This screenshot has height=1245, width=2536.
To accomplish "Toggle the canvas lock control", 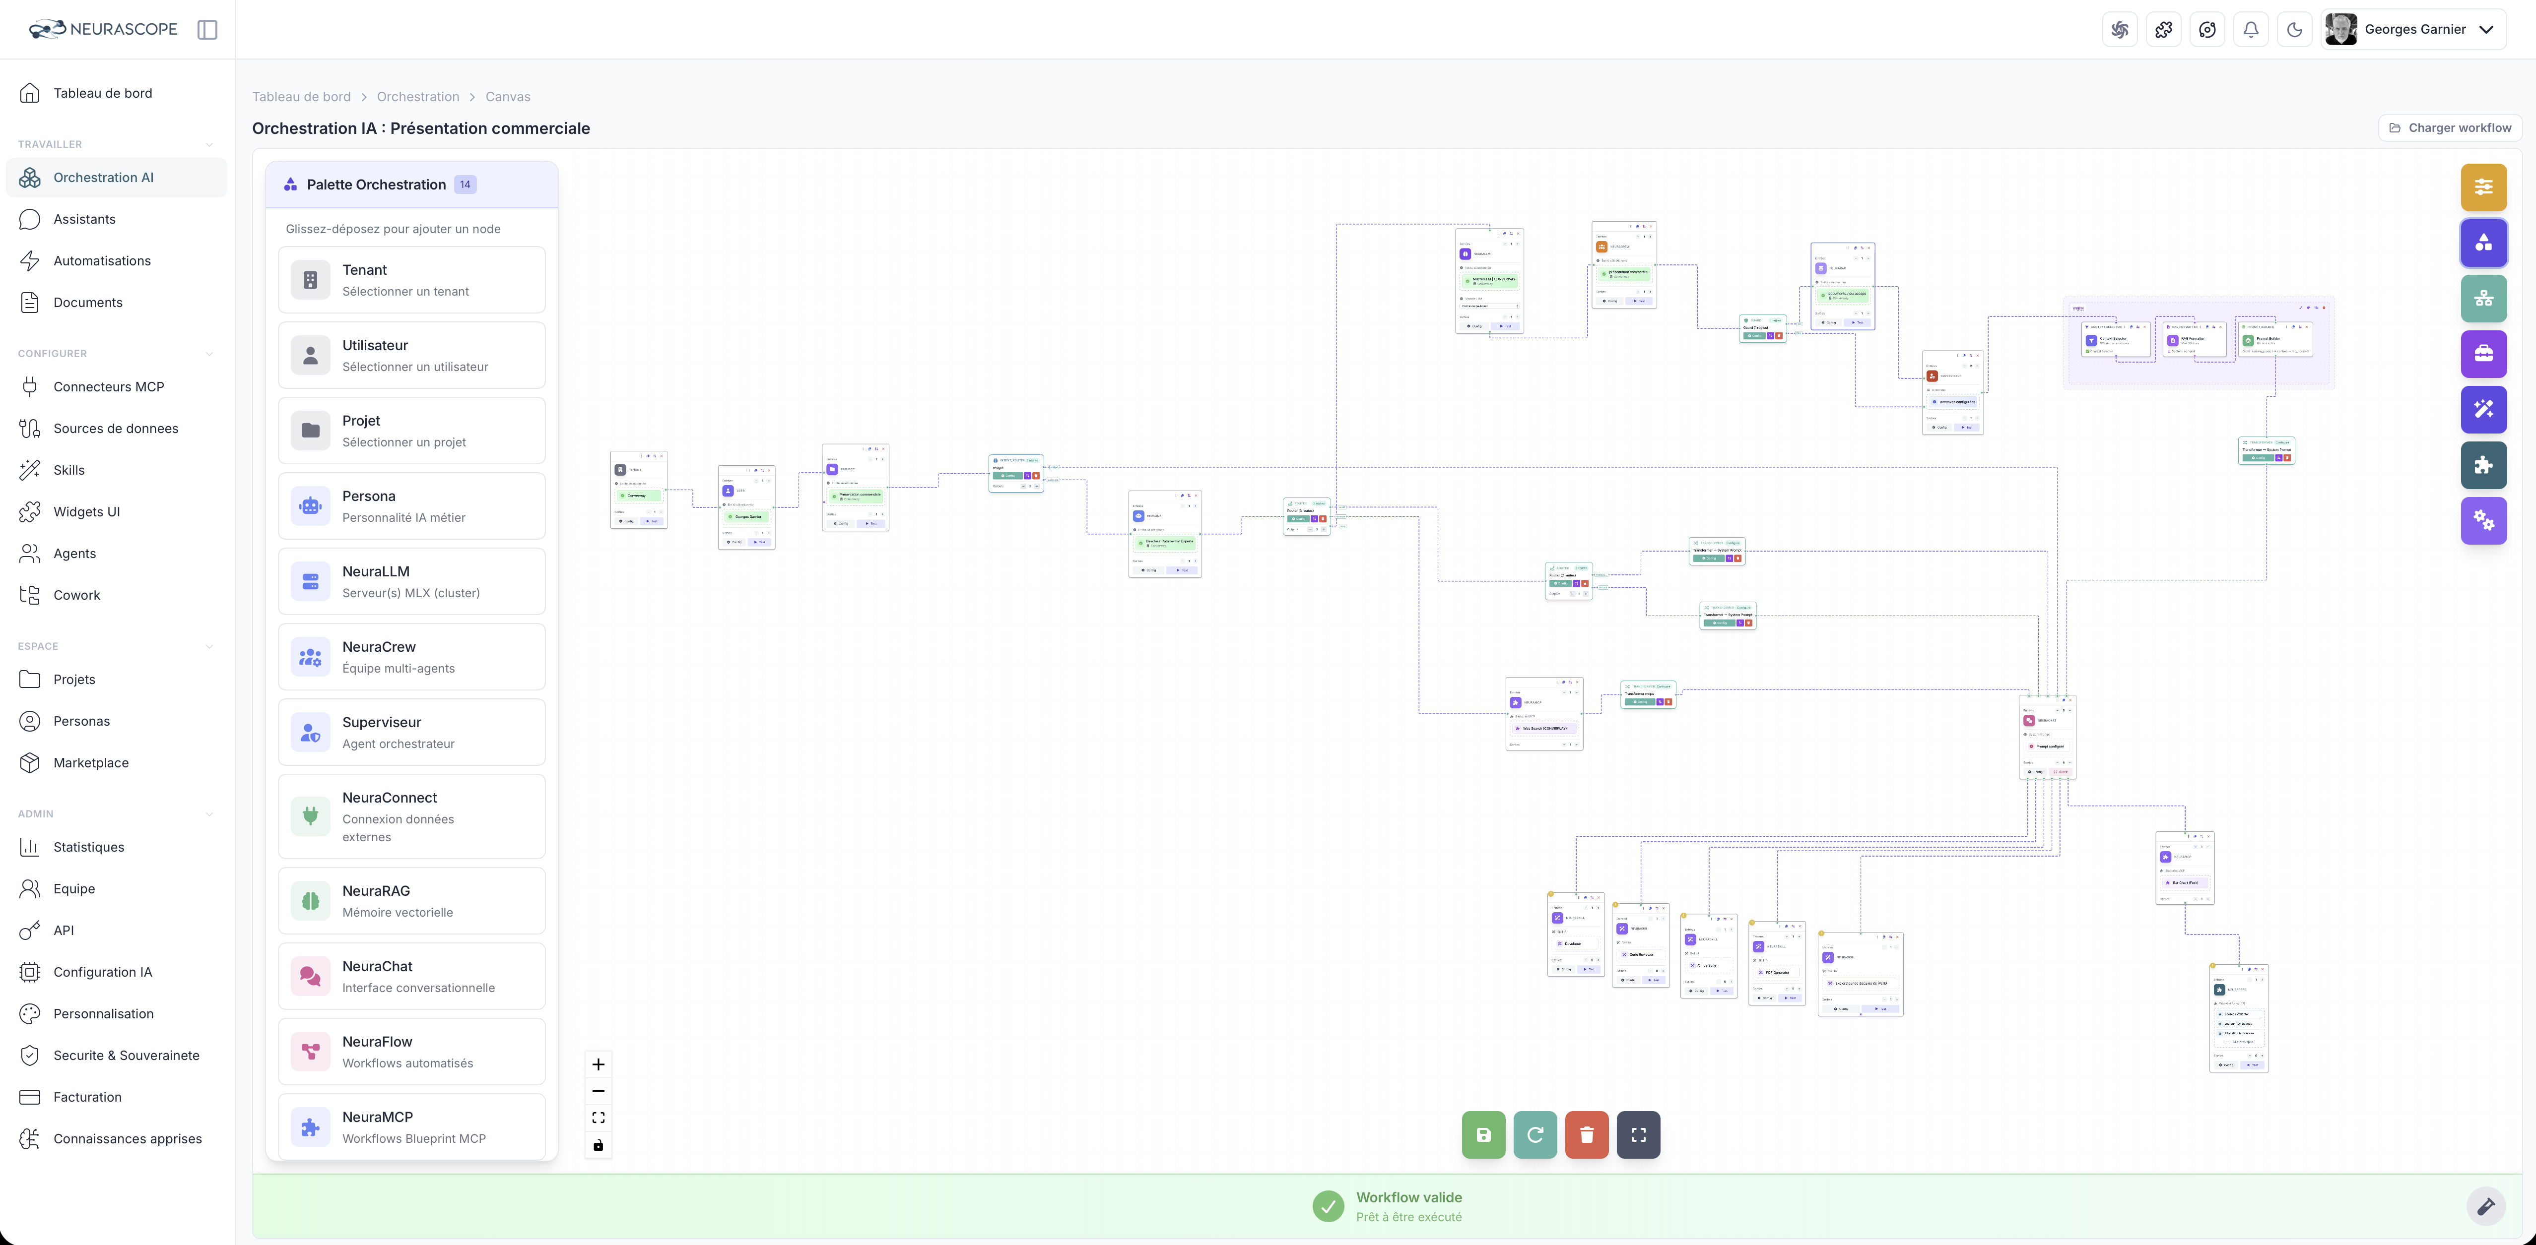I will pyautogui.click(x=598, y=1145).
